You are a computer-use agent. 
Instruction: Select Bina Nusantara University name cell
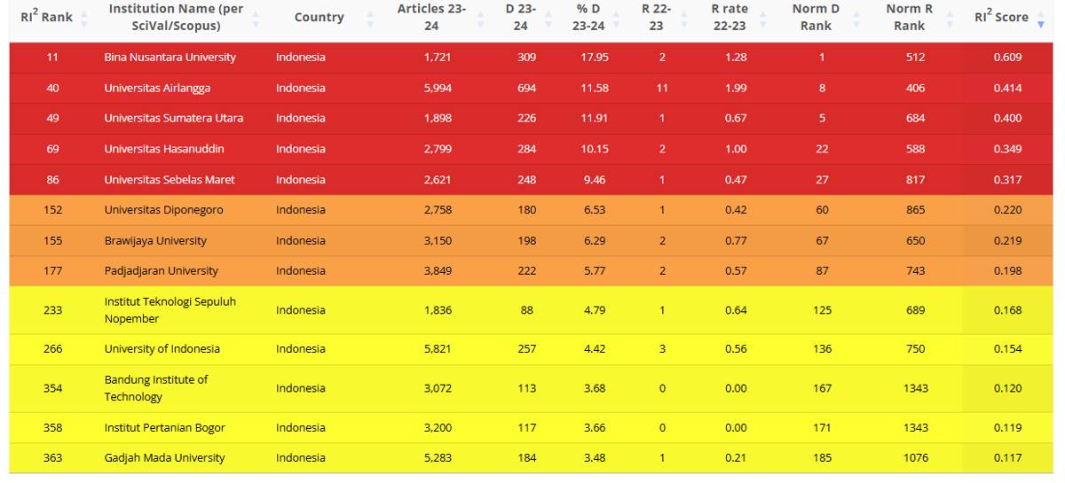click(x=170, y=57)
